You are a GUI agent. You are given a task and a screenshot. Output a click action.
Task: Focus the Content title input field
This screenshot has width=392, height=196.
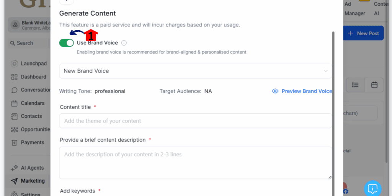click(x=196, y=121)
